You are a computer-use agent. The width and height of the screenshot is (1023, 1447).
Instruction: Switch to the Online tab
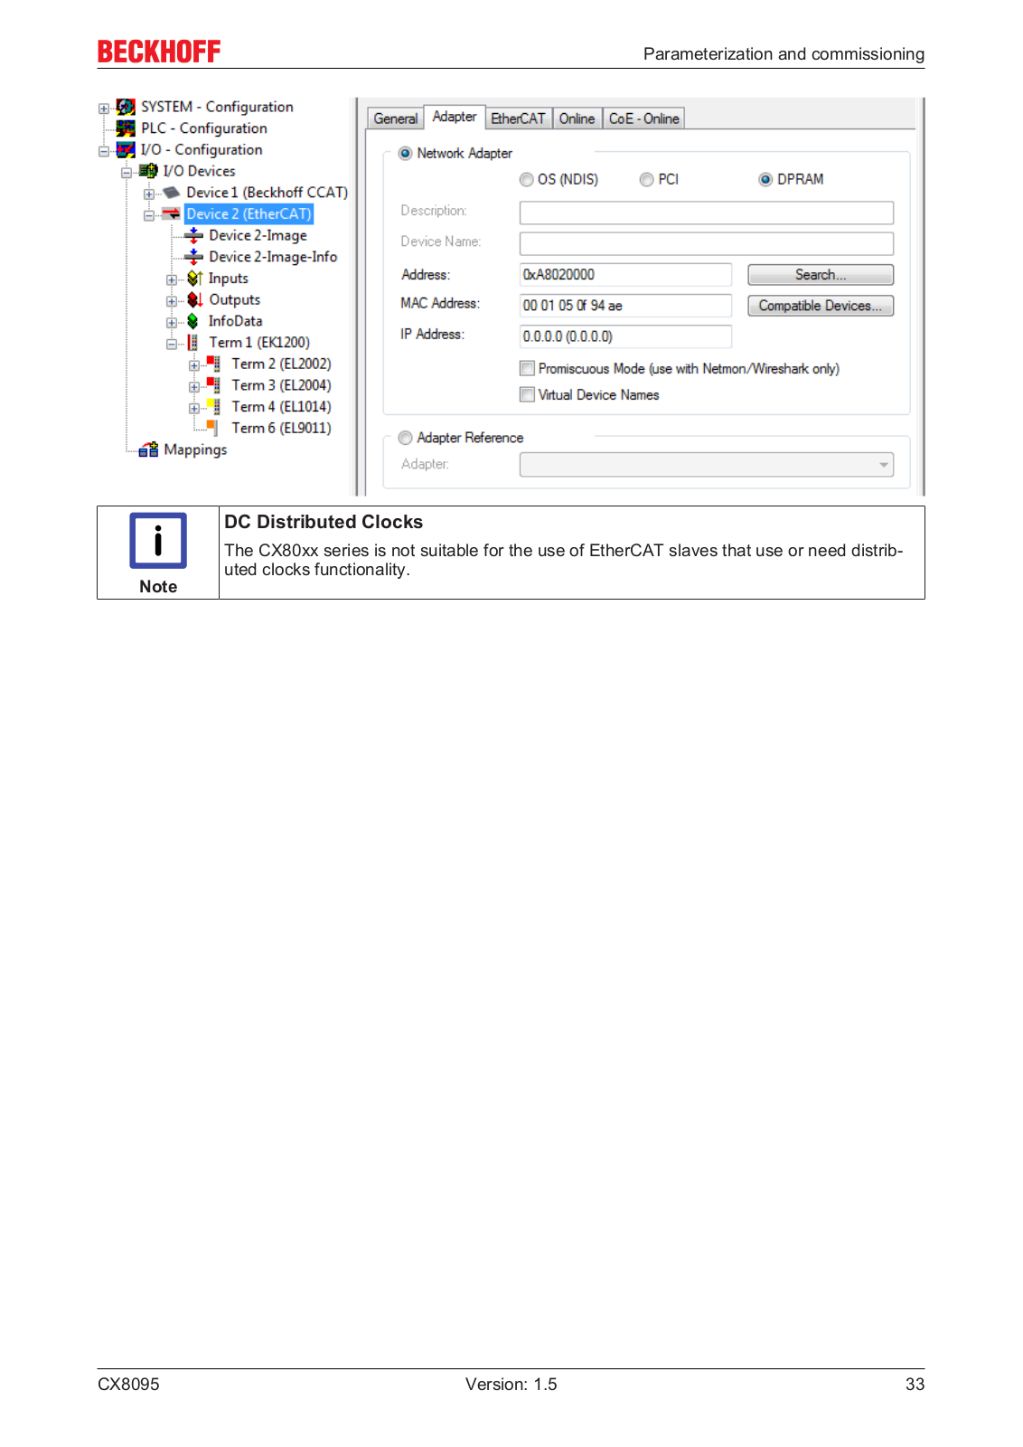point(577,118)
